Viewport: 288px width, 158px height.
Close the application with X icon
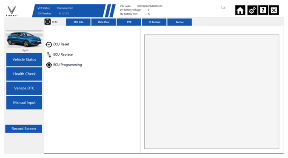click(274, 10)
